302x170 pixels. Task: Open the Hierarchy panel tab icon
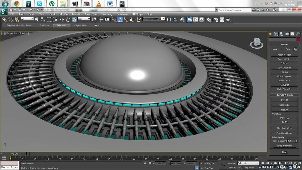pos(281,34)
